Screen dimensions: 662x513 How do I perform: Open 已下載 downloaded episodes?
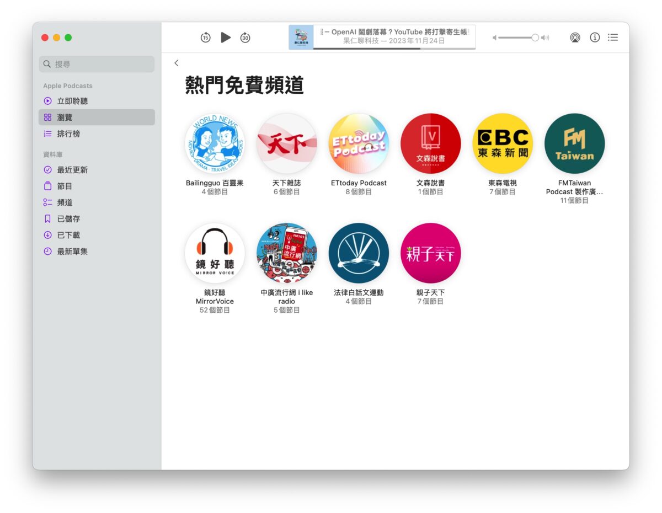coord(97,235)
